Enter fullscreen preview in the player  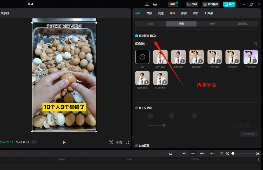[127, 142]
